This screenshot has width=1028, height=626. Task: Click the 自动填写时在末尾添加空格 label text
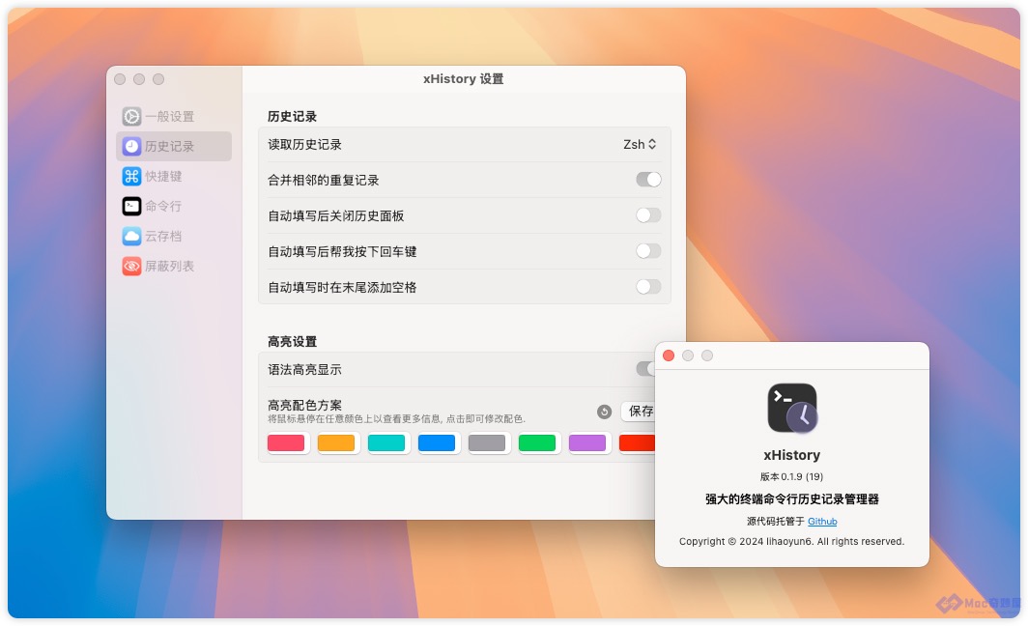(x=342, y=287)
